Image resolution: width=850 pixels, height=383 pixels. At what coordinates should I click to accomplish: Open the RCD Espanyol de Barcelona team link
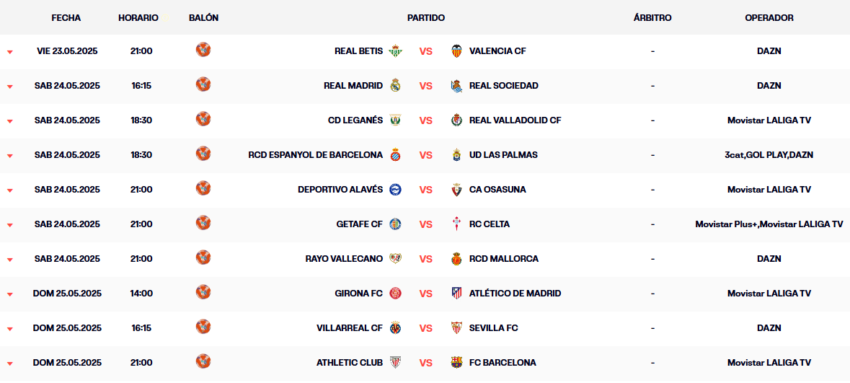(x=316, y=154)
